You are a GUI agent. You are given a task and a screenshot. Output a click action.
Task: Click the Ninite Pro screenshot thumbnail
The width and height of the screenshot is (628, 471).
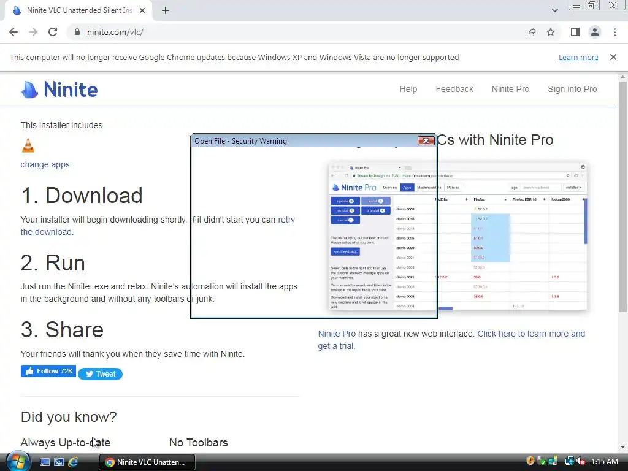tap(458, 236)
